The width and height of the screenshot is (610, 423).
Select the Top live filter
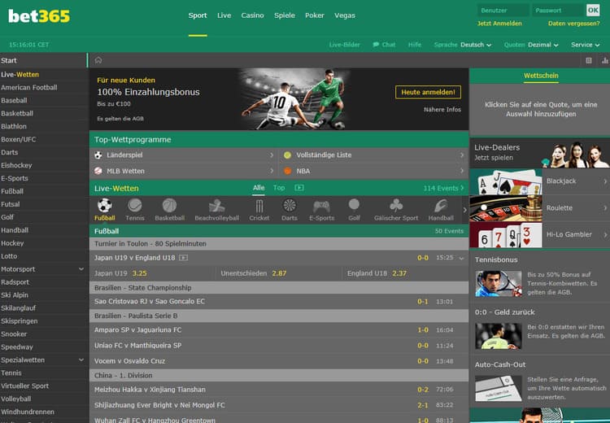[279, 188]
